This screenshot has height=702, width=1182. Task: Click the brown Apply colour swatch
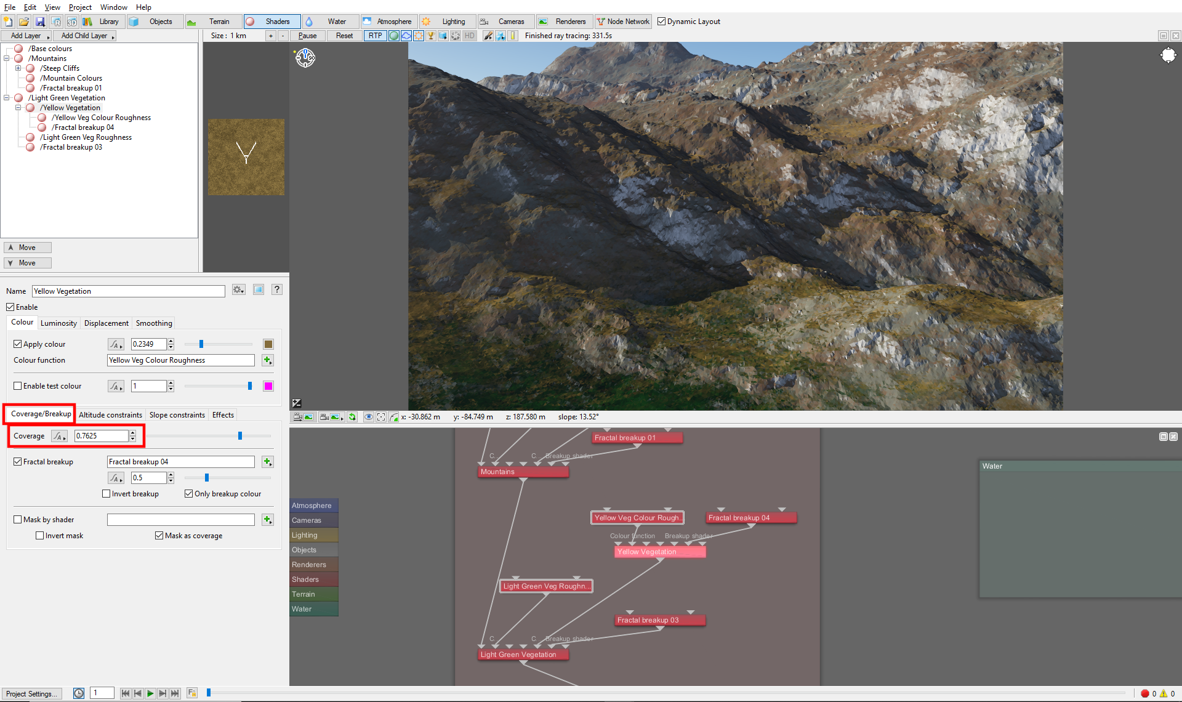click(268, 344)
